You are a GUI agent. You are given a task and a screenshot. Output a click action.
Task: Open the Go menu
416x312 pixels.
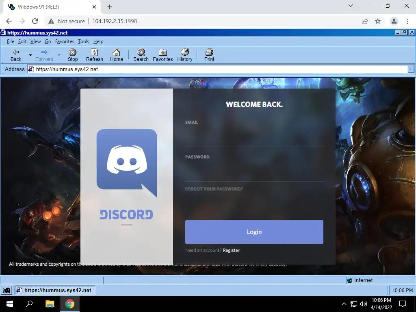48,41
